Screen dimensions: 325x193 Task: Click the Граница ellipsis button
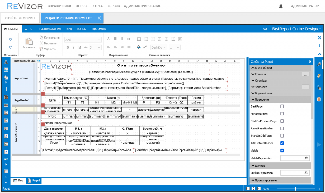coord(306,74)
